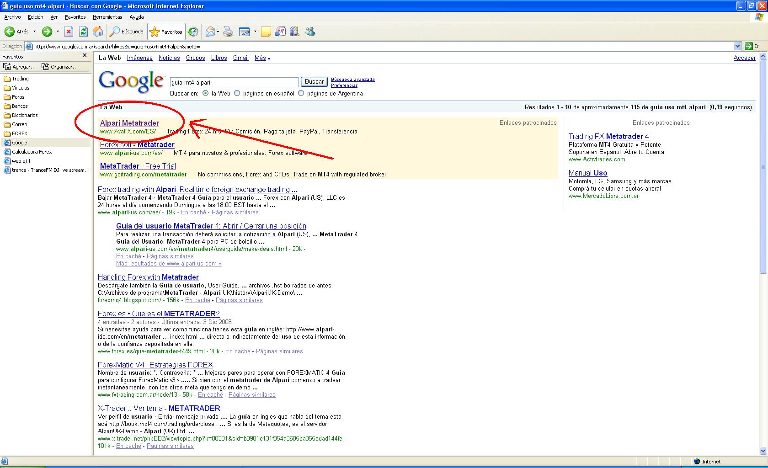Click the Google search text field

tap(234, 82)
